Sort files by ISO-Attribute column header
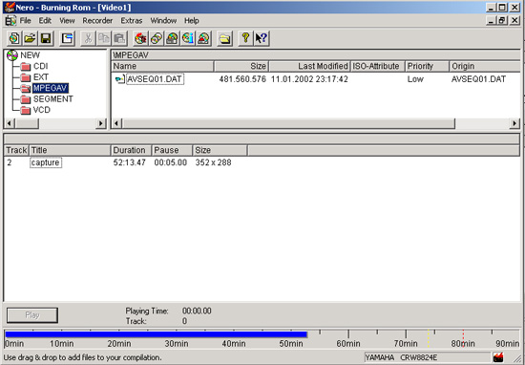 coord(377,66)
